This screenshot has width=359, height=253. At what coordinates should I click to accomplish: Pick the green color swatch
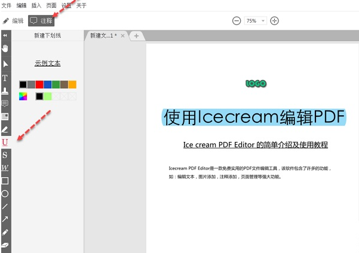pos(56,84)
